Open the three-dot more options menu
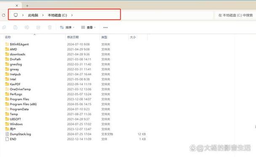The image size is (256, 157). (105, 27)
